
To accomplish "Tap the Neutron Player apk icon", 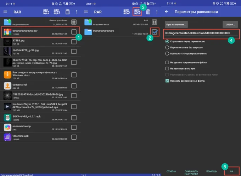I will [7, 106].
